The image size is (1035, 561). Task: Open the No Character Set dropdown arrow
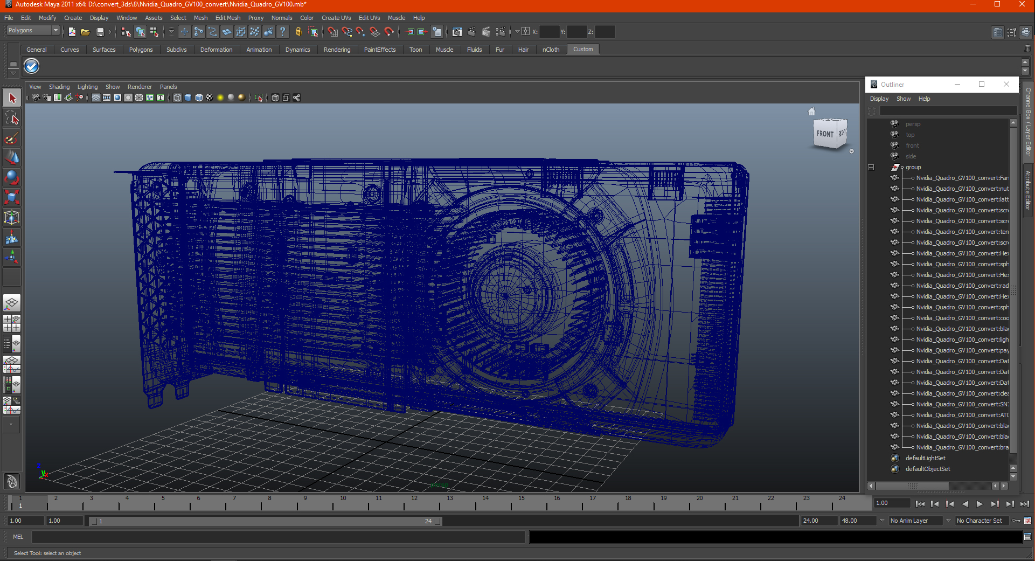point(948,521)
